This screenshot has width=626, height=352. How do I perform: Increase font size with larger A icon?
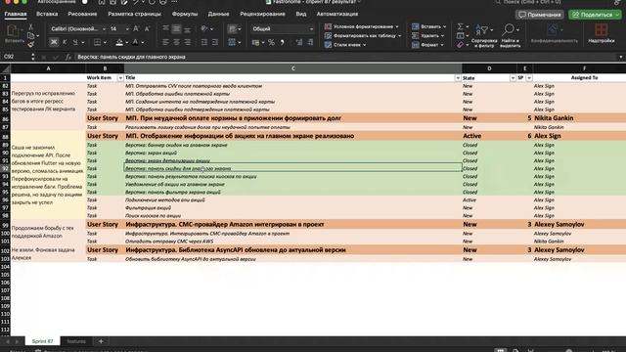(136, 28)
